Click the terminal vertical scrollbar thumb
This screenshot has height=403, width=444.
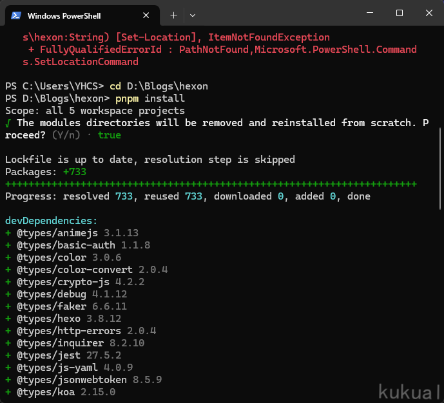click(439, 168)
